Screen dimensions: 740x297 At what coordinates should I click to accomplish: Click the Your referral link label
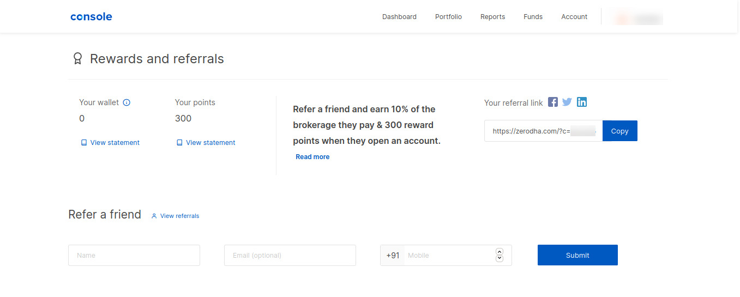coord(514,103)
